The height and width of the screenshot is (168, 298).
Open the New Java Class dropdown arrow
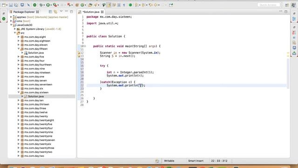(x=85, y=5)
